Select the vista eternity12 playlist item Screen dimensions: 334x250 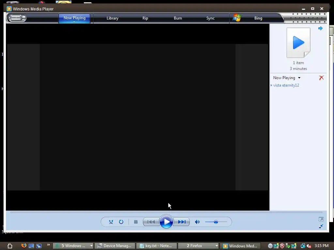coord(286,85)
